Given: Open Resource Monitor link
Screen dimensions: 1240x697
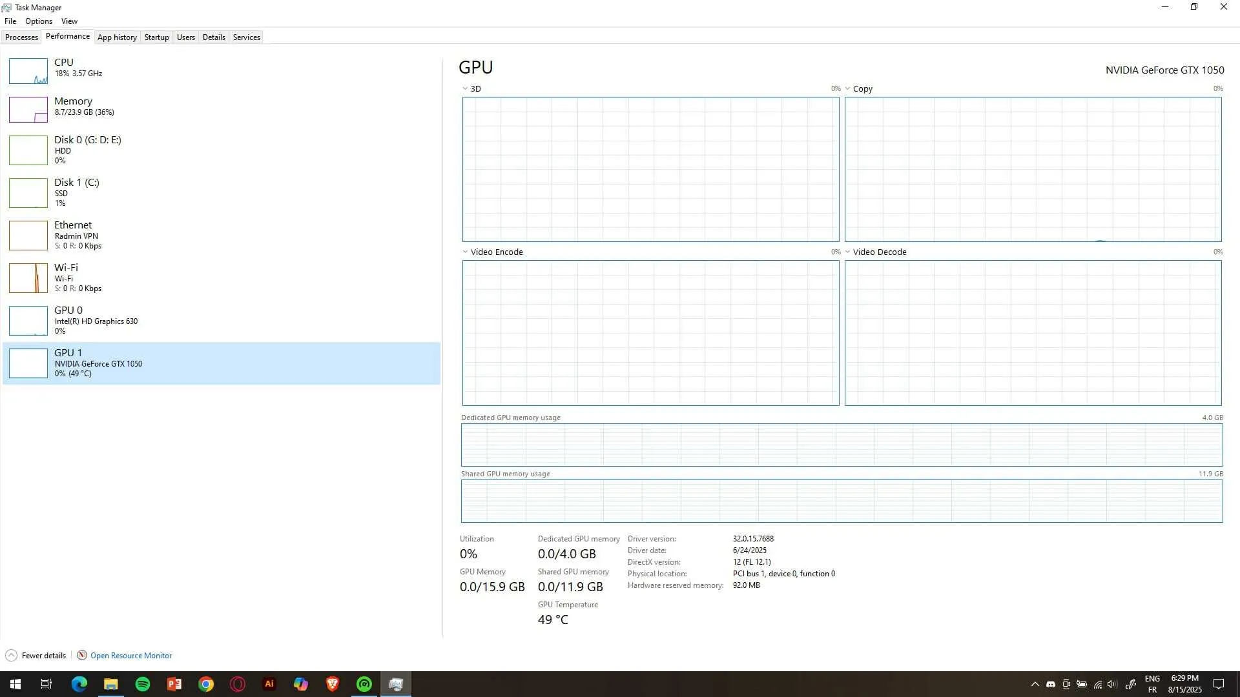Looking at the screenshot, I should click(131, 656).
